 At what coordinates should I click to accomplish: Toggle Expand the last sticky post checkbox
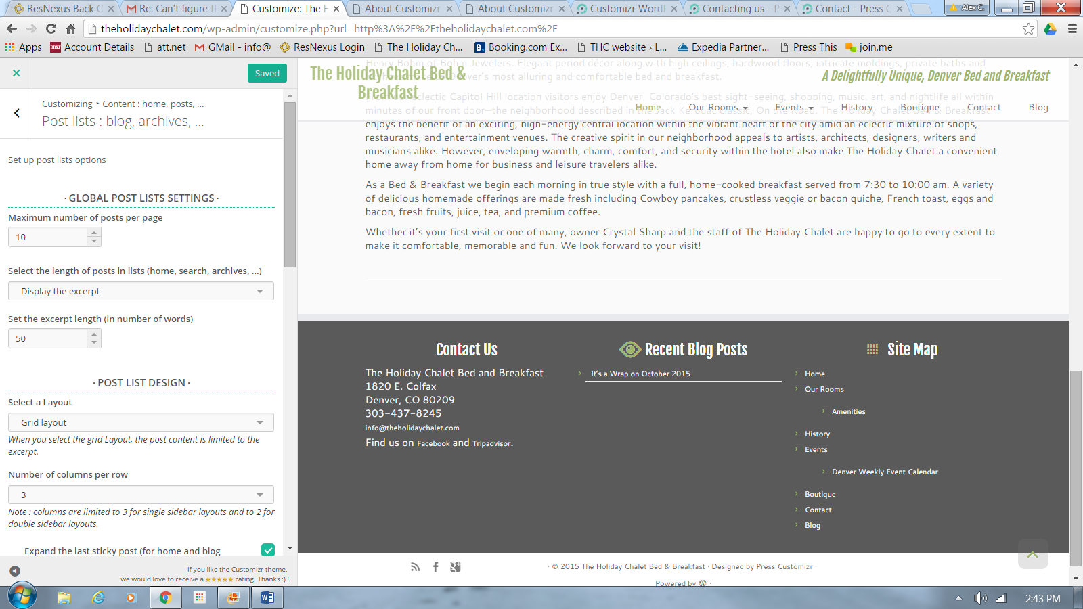[x=268, y=549]
